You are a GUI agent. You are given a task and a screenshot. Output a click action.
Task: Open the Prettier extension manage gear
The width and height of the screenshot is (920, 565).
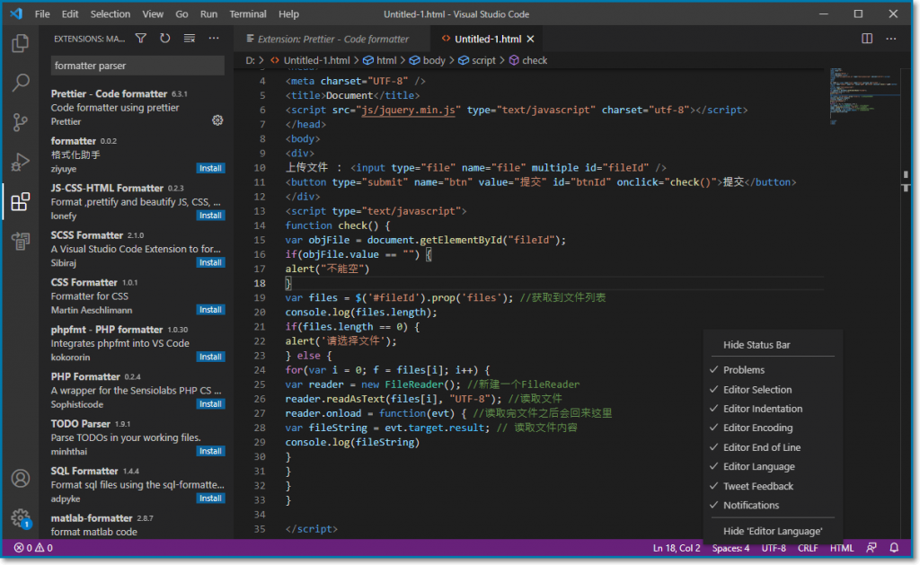coord(217,120)
